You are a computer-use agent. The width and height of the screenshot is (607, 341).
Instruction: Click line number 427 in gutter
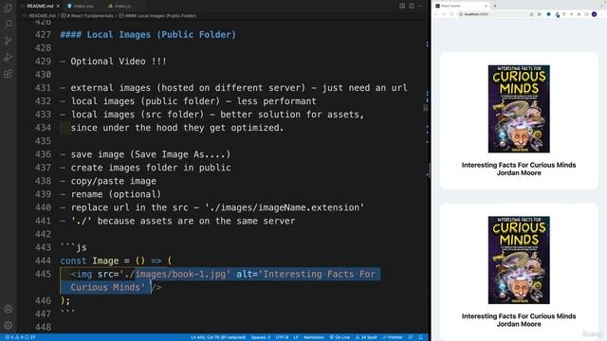point(43,35)
